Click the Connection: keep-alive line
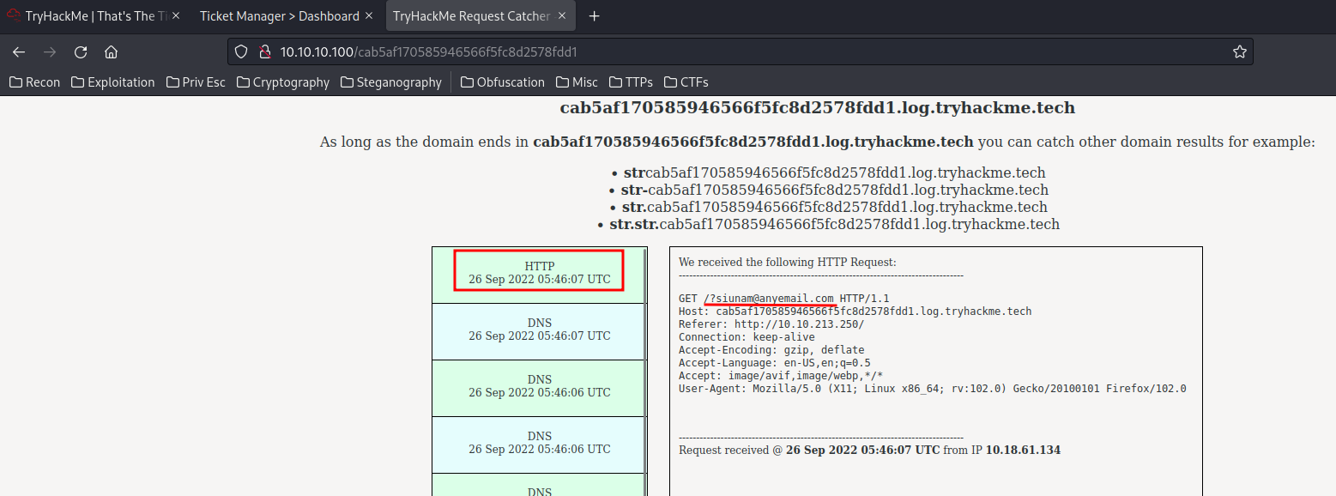This screenshot has width=1336, height=496. [x=747, y=337]
